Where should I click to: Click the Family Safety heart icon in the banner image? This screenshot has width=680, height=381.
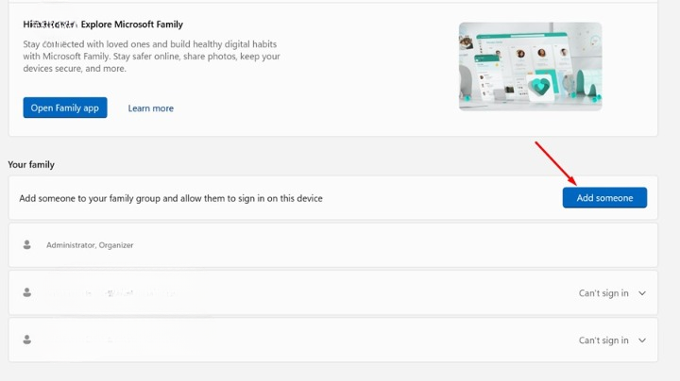(x=540, y=87)
